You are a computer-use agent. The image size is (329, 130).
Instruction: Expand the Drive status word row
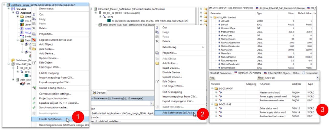(216, 108)
